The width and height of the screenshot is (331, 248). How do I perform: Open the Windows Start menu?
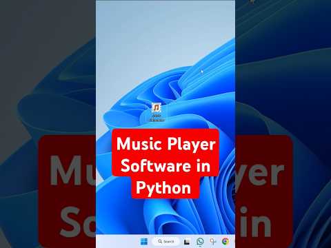[x=144, y=241]
